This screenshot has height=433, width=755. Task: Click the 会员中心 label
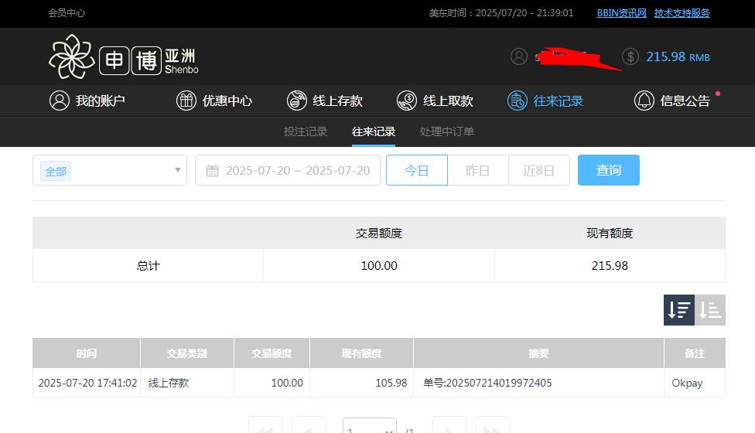67,13
